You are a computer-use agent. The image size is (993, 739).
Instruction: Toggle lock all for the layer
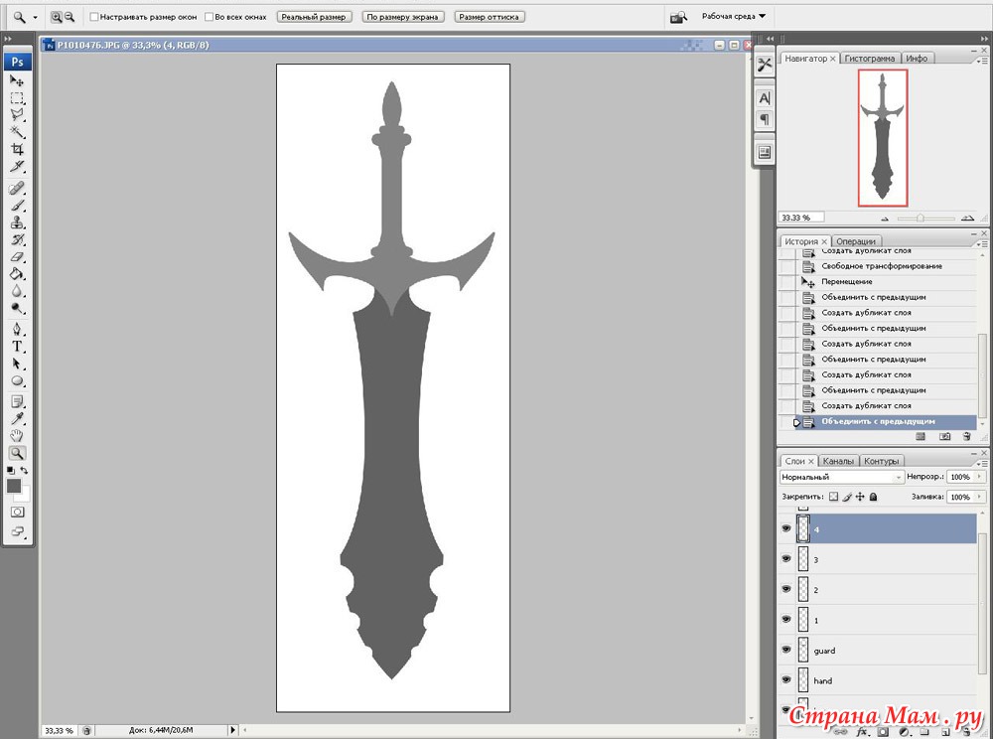pyautogui.click(x=873, y=497)
